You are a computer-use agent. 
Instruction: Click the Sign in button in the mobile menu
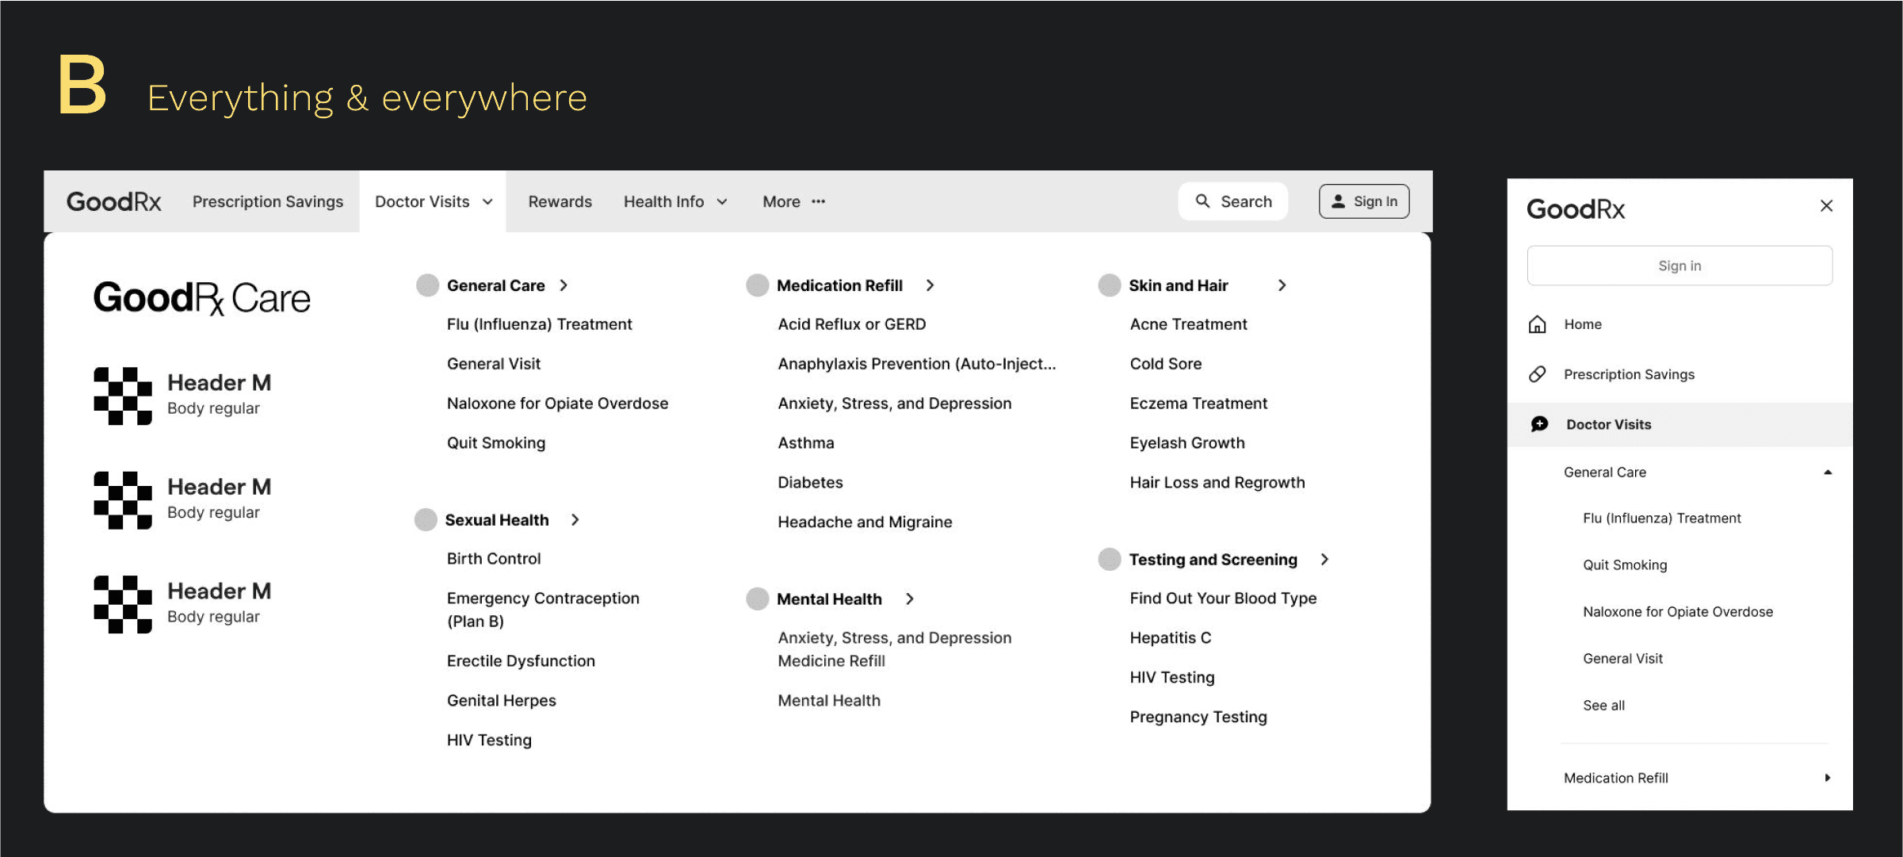[x=1679, y=266]
